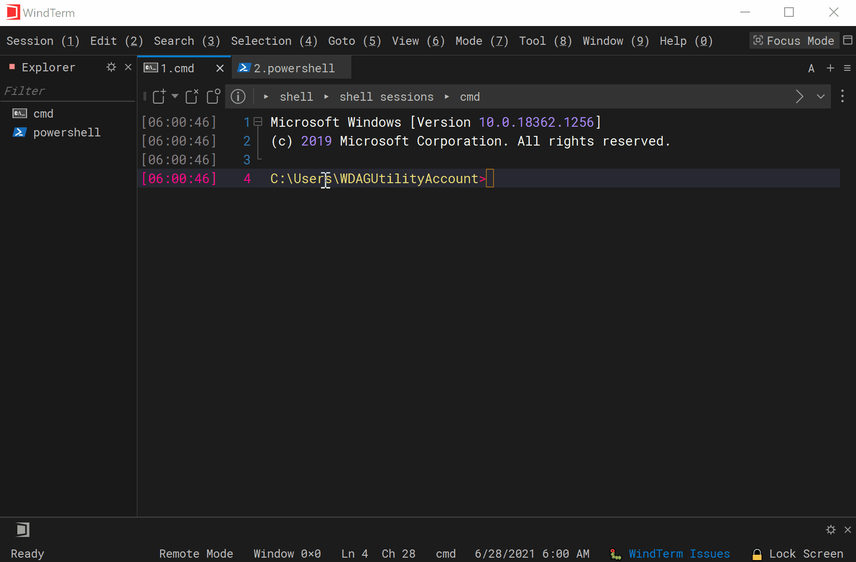Screen dimensions: 856x562
Task: Close the 1.cmd tab
Action: point(220,68)
